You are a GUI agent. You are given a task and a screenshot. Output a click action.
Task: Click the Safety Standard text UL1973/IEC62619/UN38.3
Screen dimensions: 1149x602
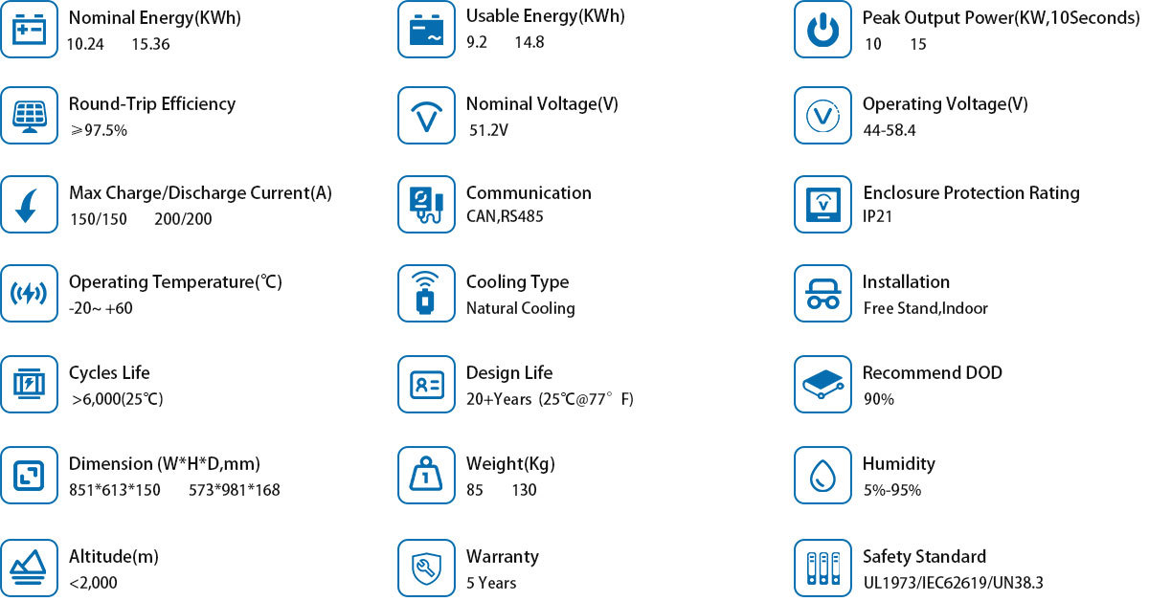point(953,582)
